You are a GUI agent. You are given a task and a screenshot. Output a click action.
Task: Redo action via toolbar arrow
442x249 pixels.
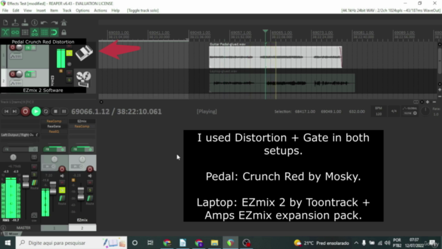click(x=54, y=23)
